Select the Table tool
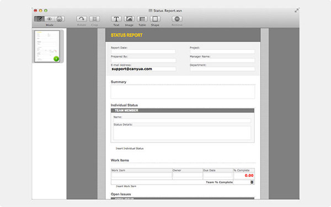Screen dimensions: 331x207 point(142,19)
